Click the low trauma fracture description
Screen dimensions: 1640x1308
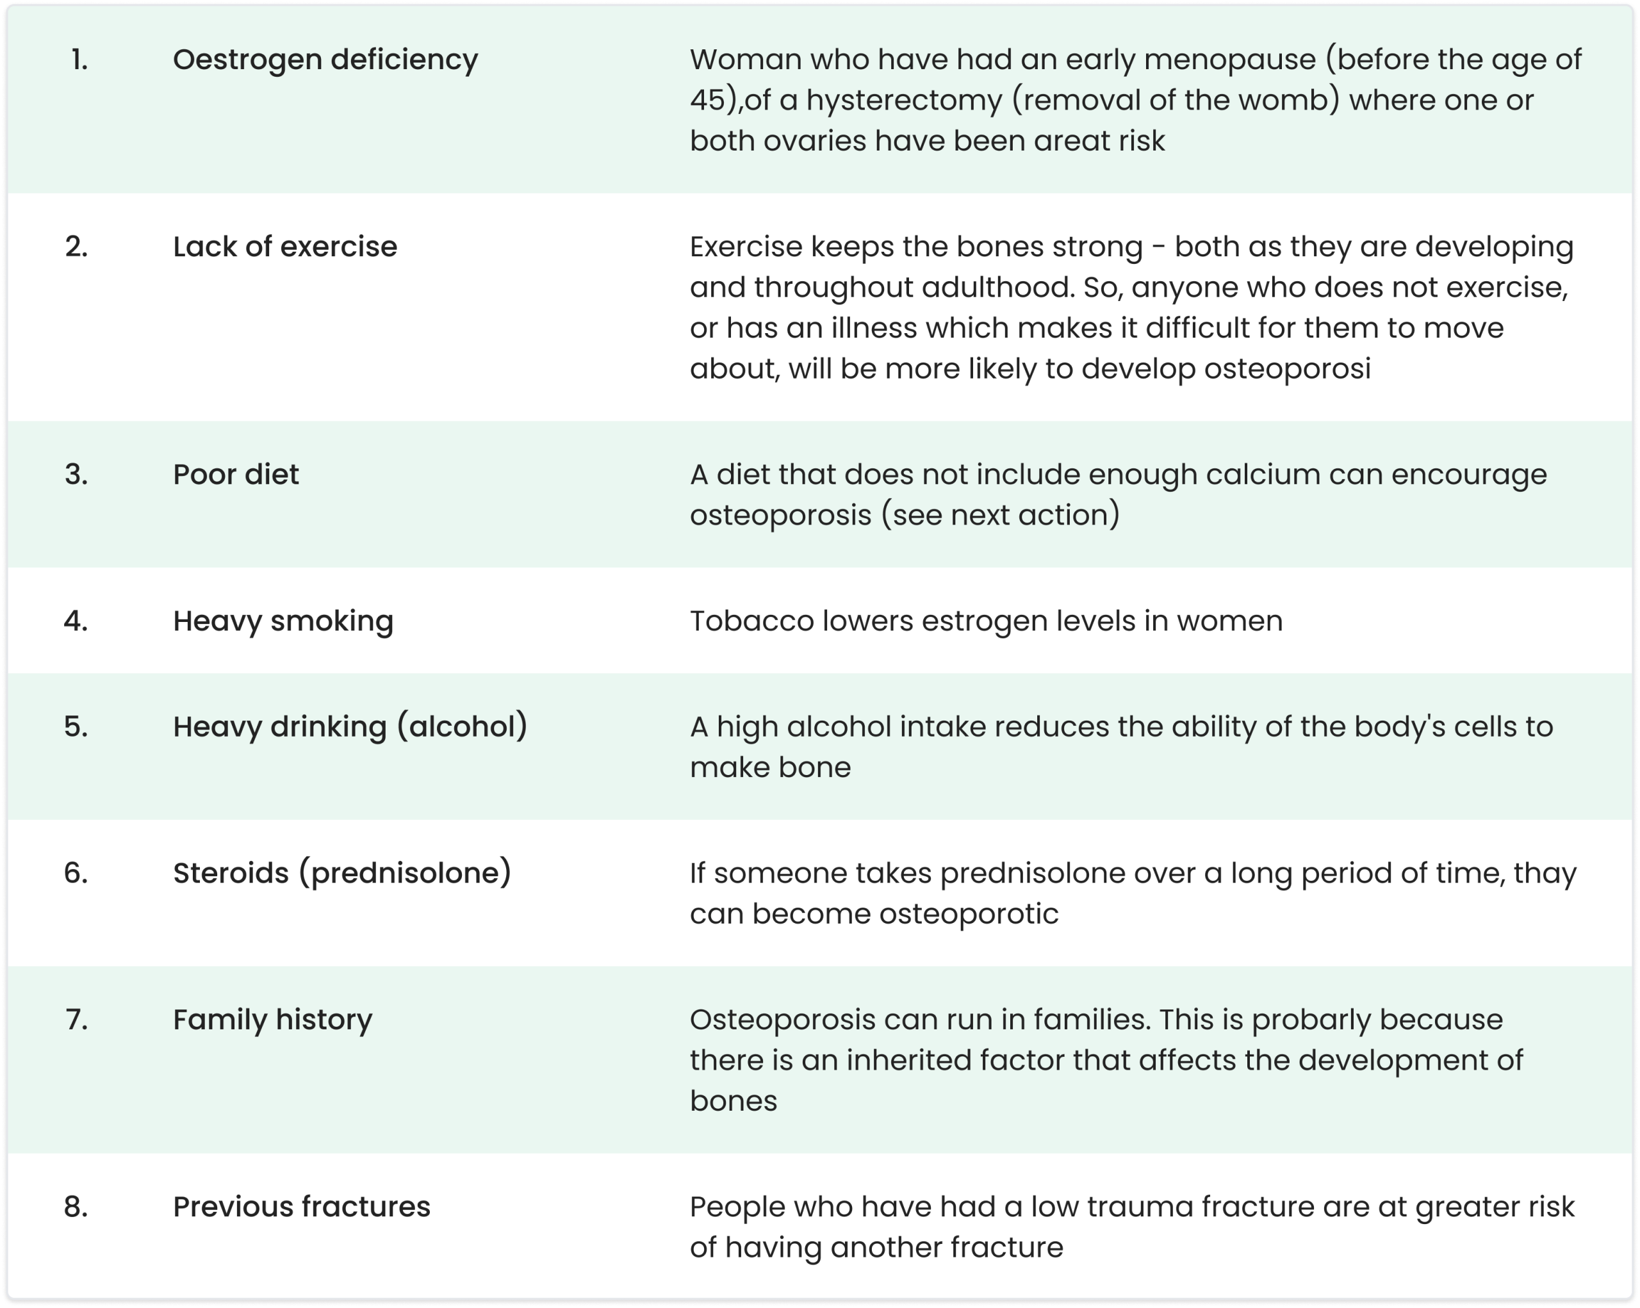click(x=1131, y=1227)
